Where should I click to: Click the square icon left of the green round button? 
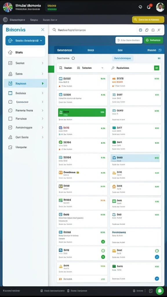[x=151, y=291]
